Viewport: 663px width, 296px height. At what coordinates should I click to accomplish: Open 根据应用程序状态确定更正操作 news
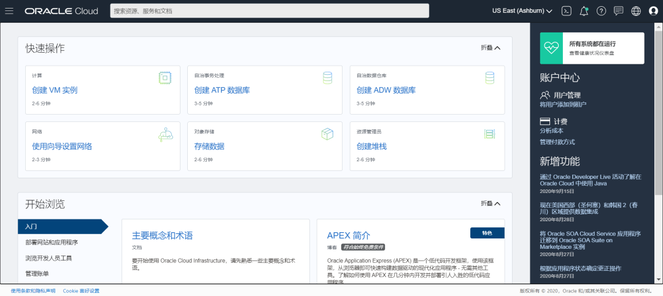581,268
